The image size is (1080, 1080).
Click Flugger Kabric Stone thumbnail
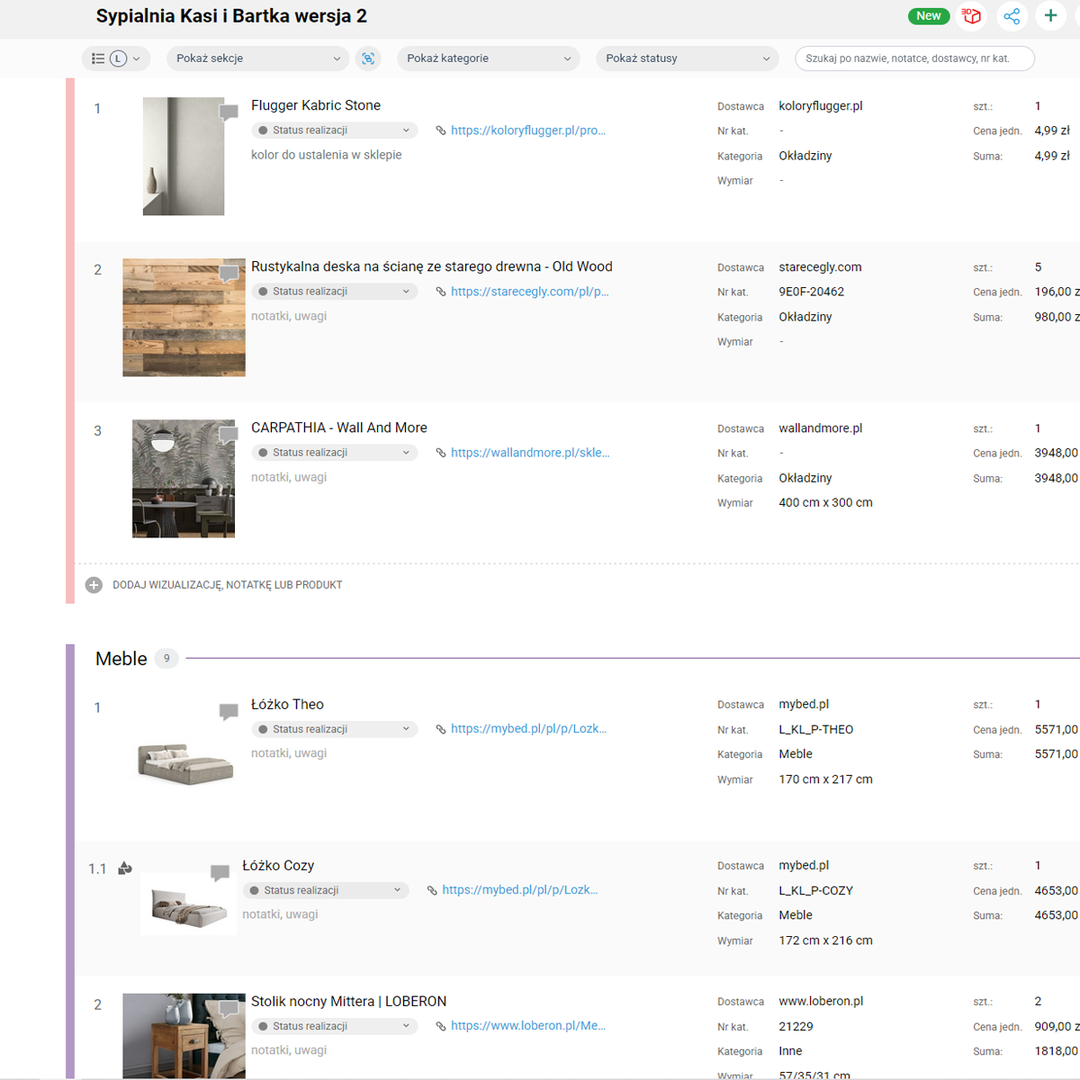tap(184, 157)
